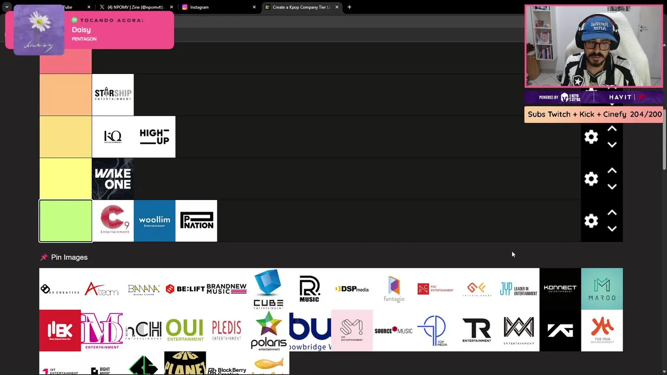Pick the R Music logo
Screen dimensions: 667x375
310,289
